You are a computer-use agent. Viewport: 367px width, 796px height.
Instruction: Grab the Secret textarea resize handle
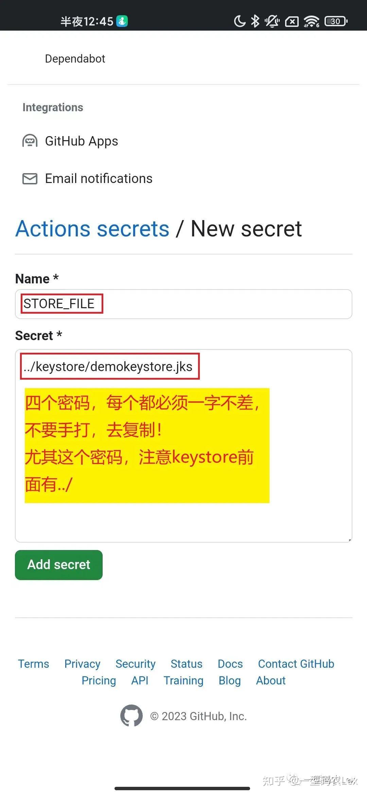coord(349,540)
